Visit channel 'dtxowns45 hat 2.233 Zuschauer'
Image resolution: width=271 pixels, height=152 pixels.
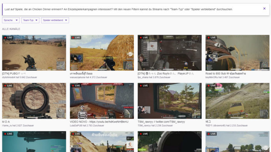[x=227, y=126]
